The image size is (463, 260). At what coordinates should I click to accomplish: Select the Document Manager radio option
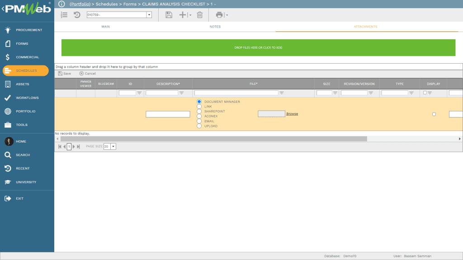coord(199,102)
